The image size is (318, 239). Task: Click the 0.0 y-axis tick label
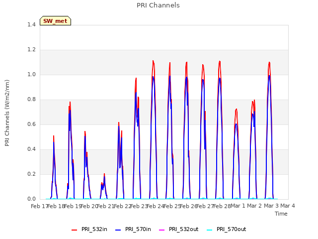(31, 199)
